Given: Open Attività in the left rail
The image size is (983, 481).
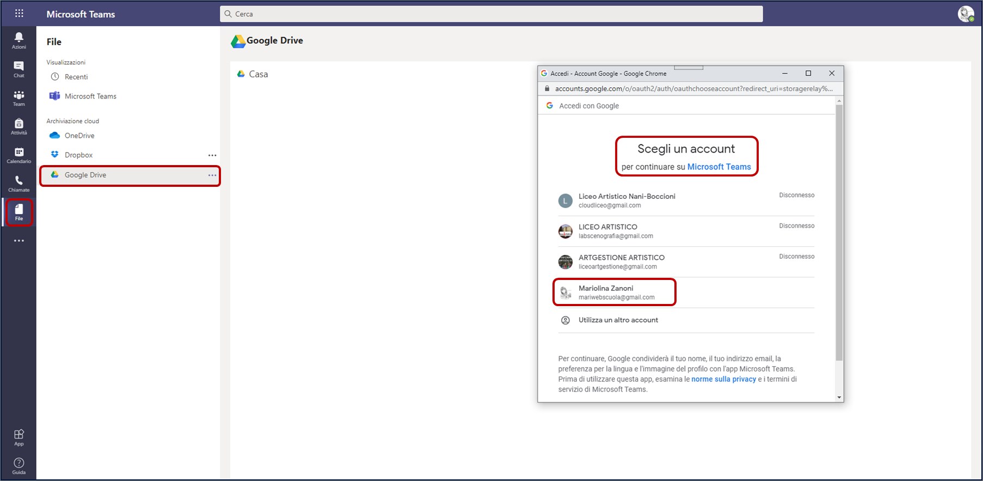Looking at the screenshot, I should coord(19,127).
